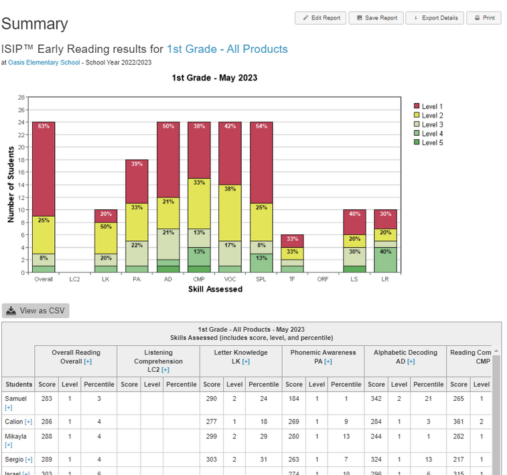Expand the Phonemic Awareness PA [+]
Viewport: 507px width, 475px height.
[328, 362]
